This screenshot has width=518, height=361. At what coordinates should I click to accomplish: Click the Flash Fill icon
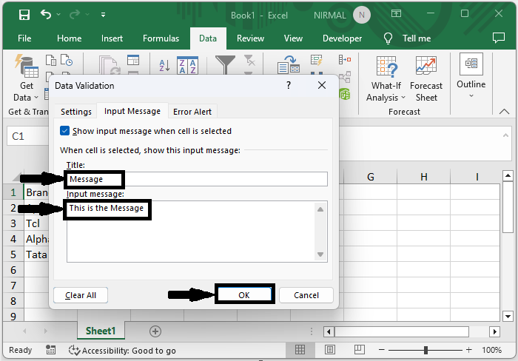pos(317,60)
